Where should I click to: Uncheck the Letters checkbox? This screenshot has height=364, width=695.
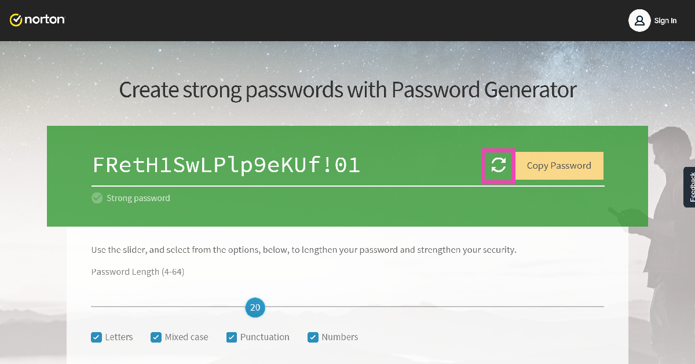(x=97, y=337)
